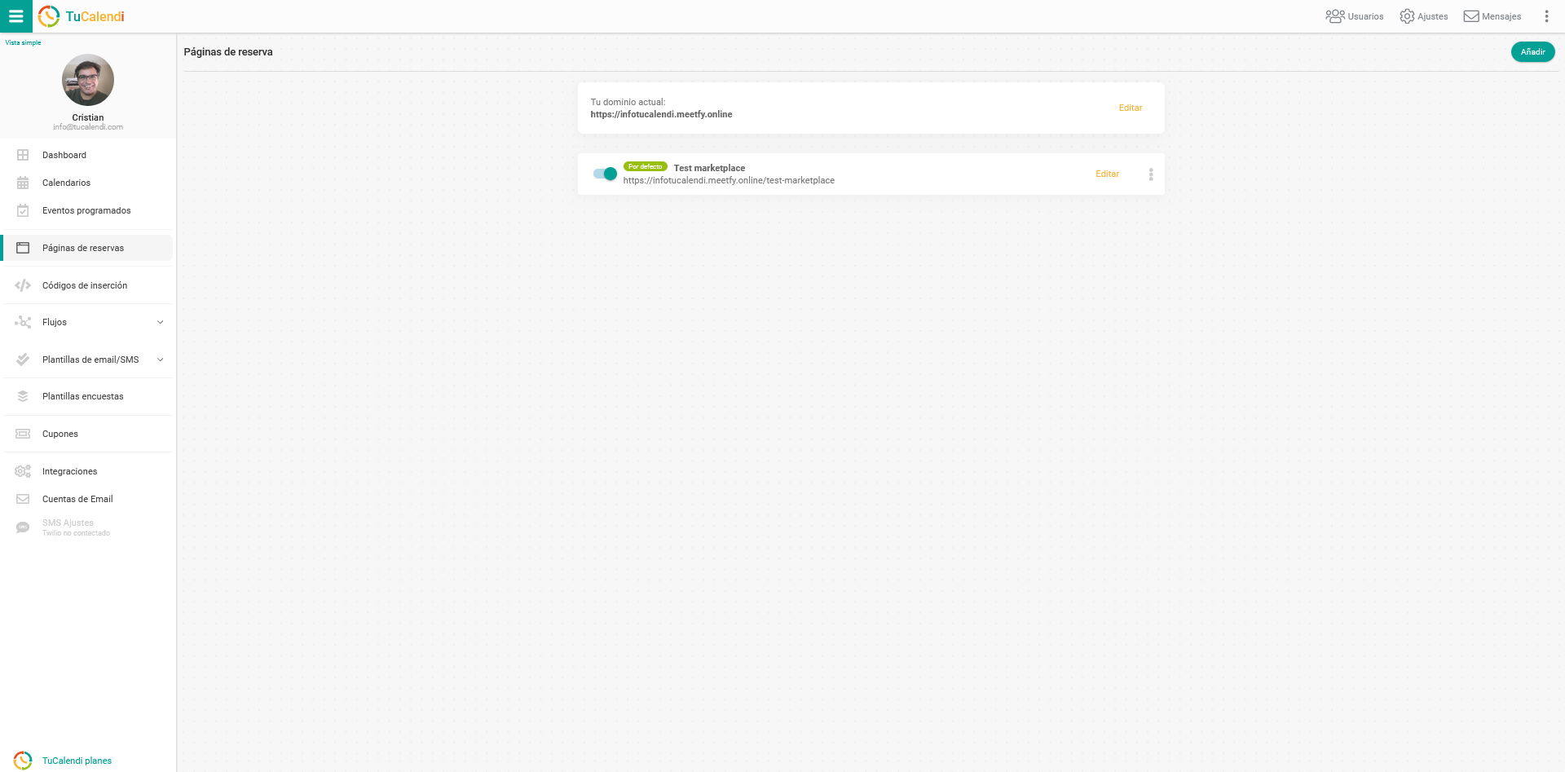Open Usuarios users icon
The width and height of the screenshot is (1565, 772).
click(x=1334, y=16)
